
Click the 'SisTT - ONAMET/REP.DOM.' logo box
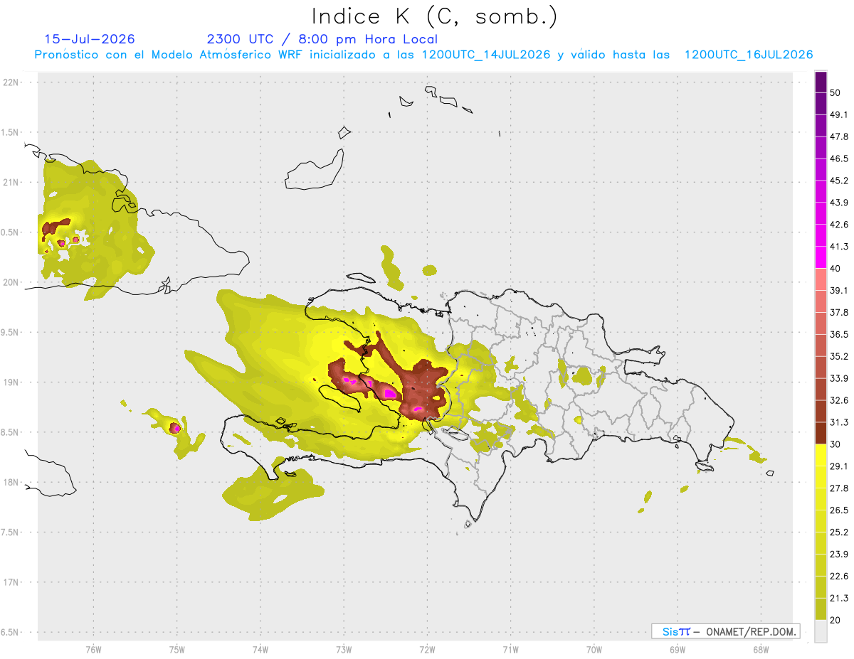(725, 631)
